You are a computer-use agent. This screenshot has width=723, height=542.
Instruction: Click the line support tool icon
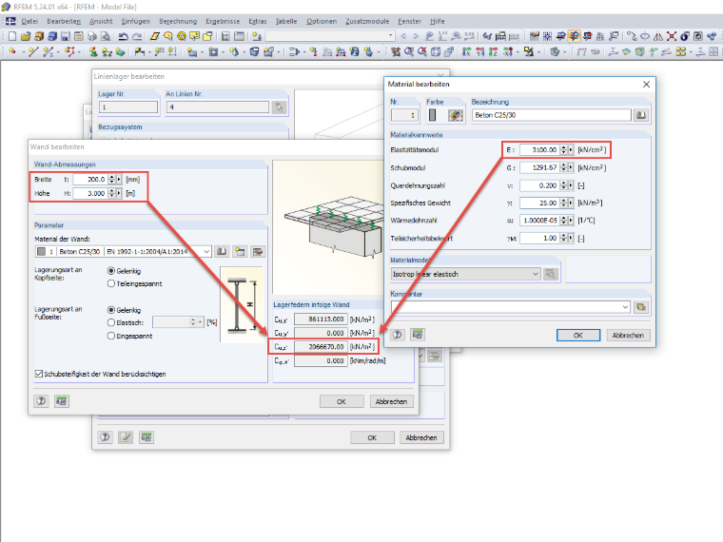pyautogui.click(x=107, y=51)
